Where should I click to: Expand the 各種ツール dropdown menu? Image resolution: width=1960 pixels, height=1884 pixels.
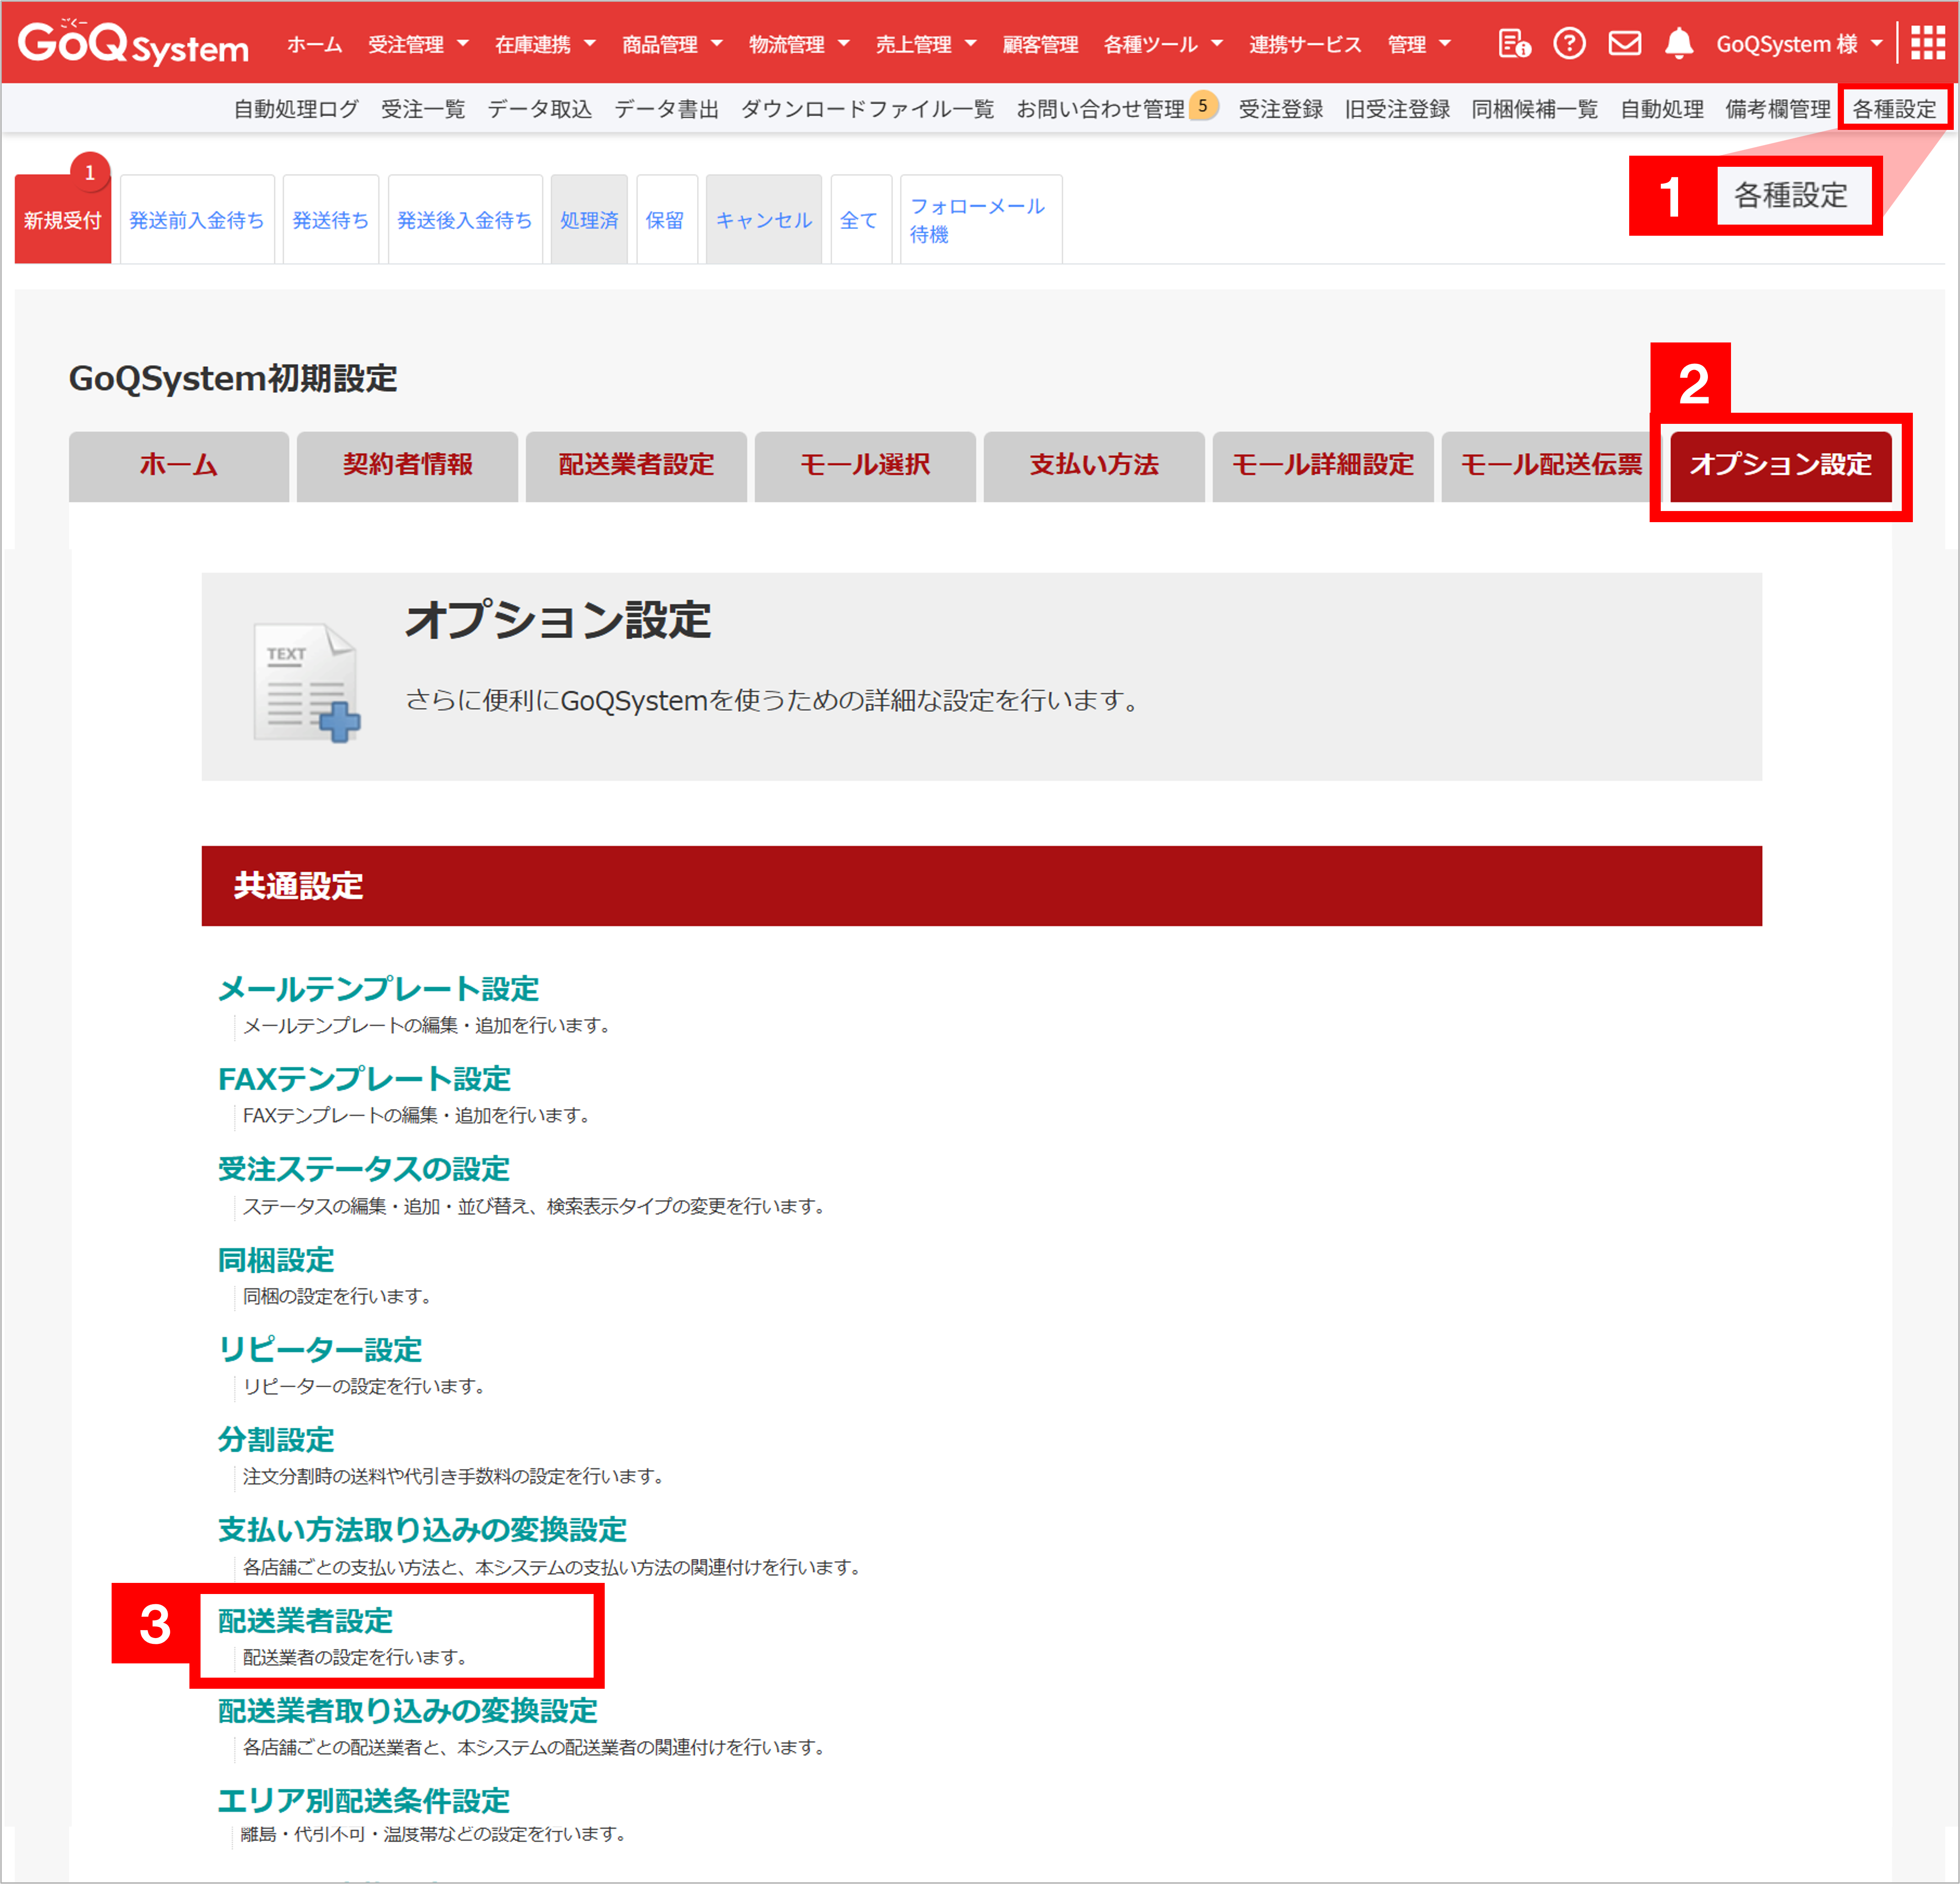1163,44
